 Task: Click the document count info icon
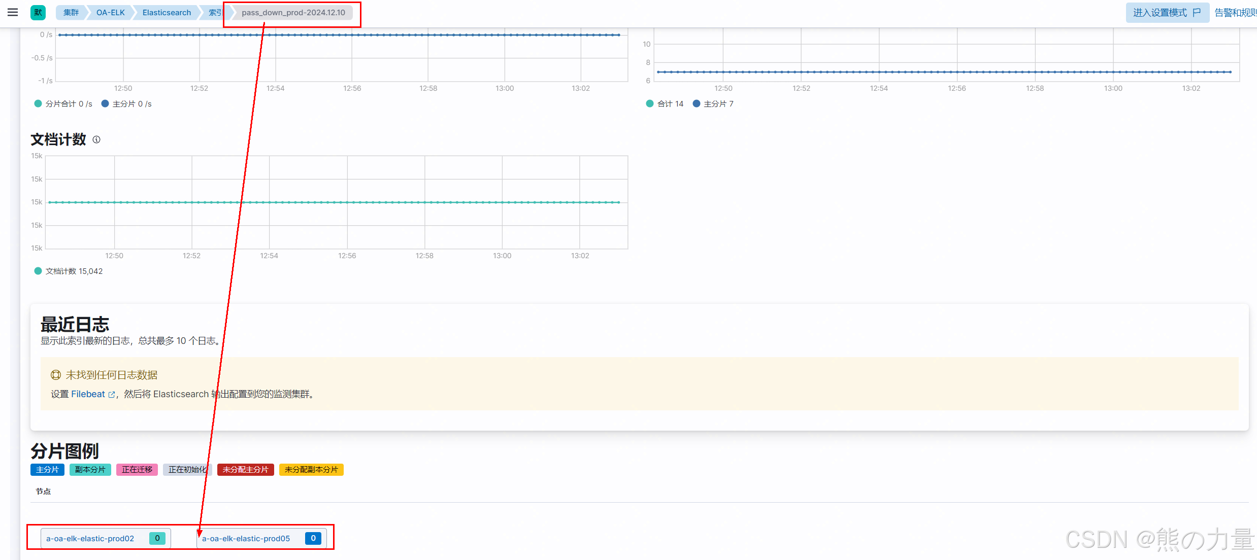click(96, 139)
